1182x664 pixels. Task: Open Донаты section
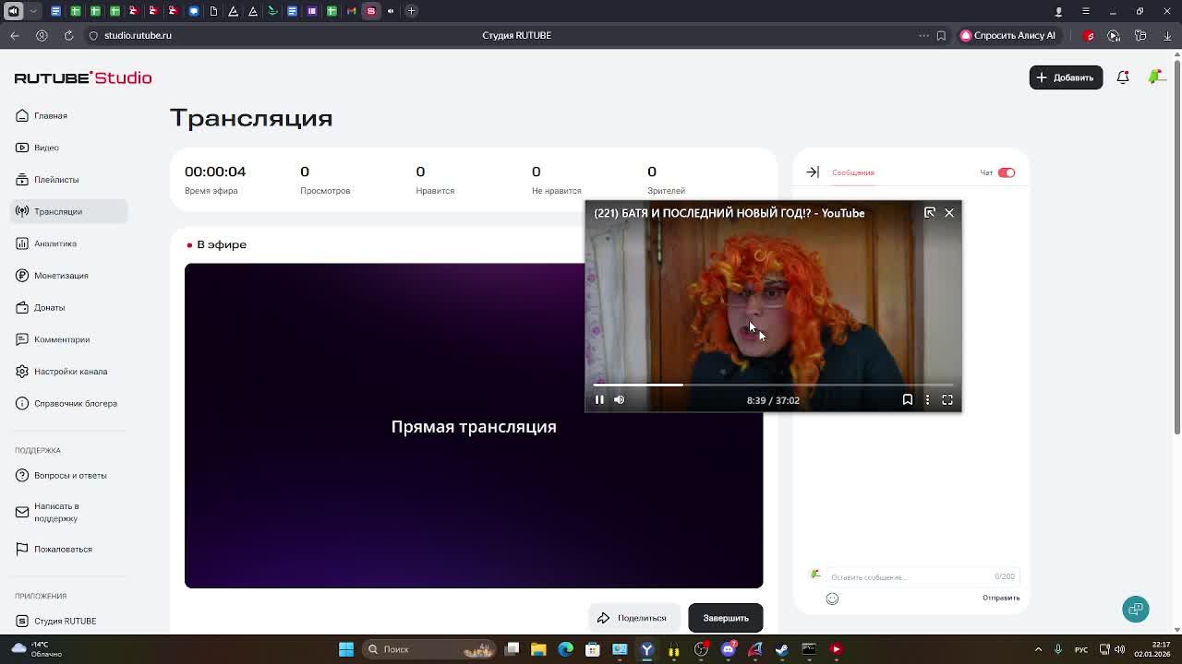[49, 307]
